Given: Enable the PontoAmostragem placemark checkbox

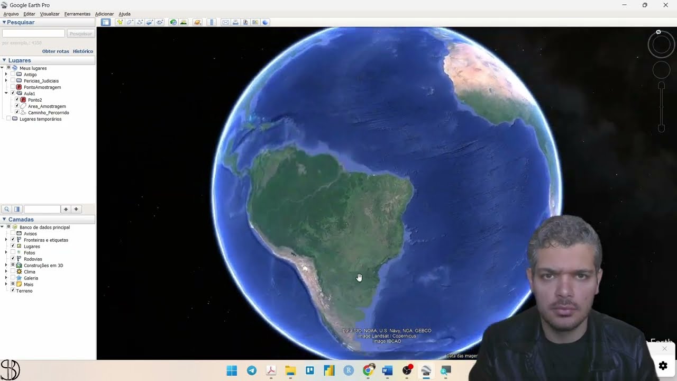Looking at the screenshot, I should coord(13,87).
